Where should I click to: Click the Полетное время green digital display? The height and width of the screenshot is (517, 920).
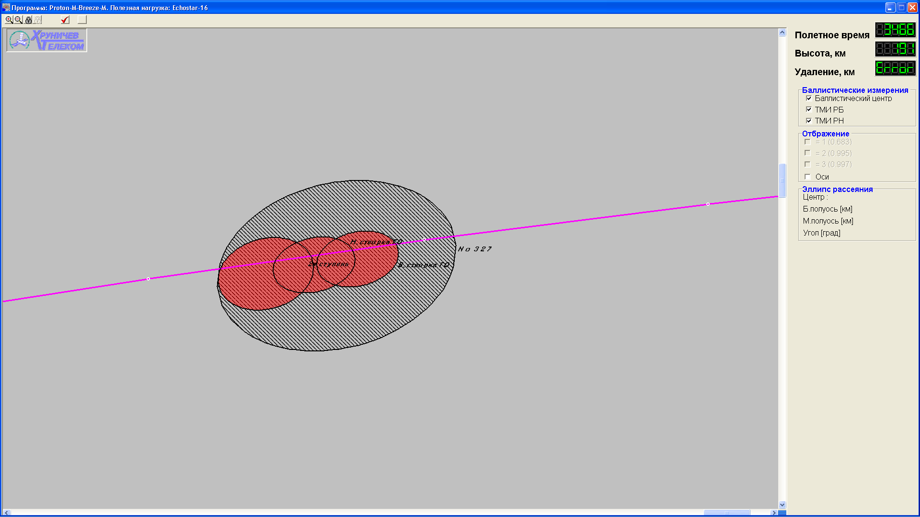(895, 30)
